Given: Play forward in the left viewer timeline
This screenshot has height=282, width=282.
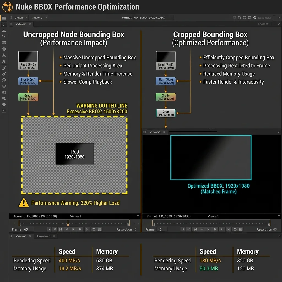Looking at the screenshot, I should click(73, 229).
